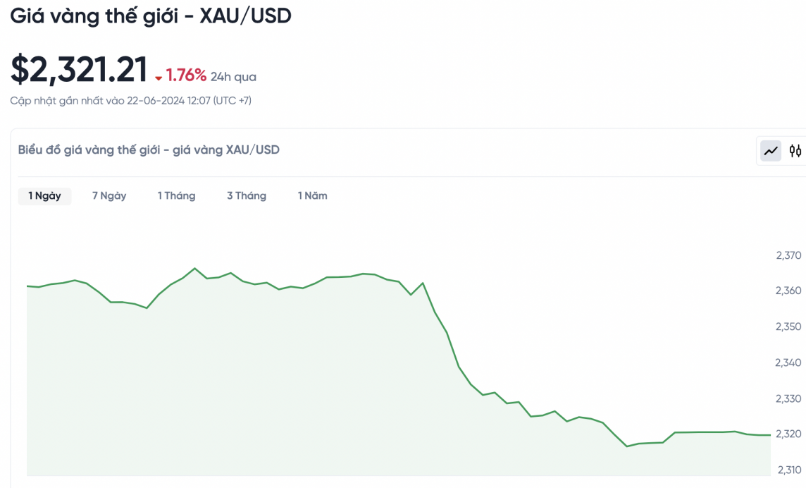The width and height of the screenshot is (806, 488).
Task: View the 1 Năm chart range
Action: [x=312, y=196]
